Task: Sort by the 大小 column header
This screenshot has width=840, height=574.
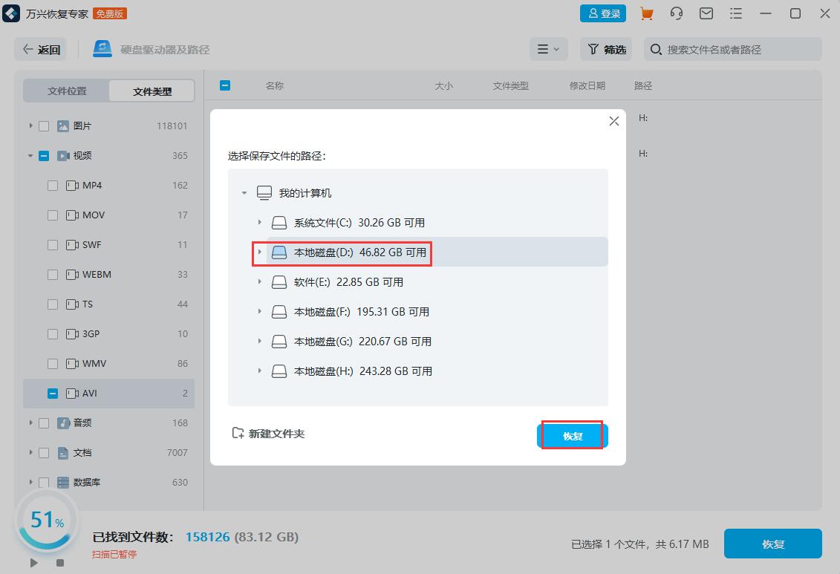Action: pos(443,85)
